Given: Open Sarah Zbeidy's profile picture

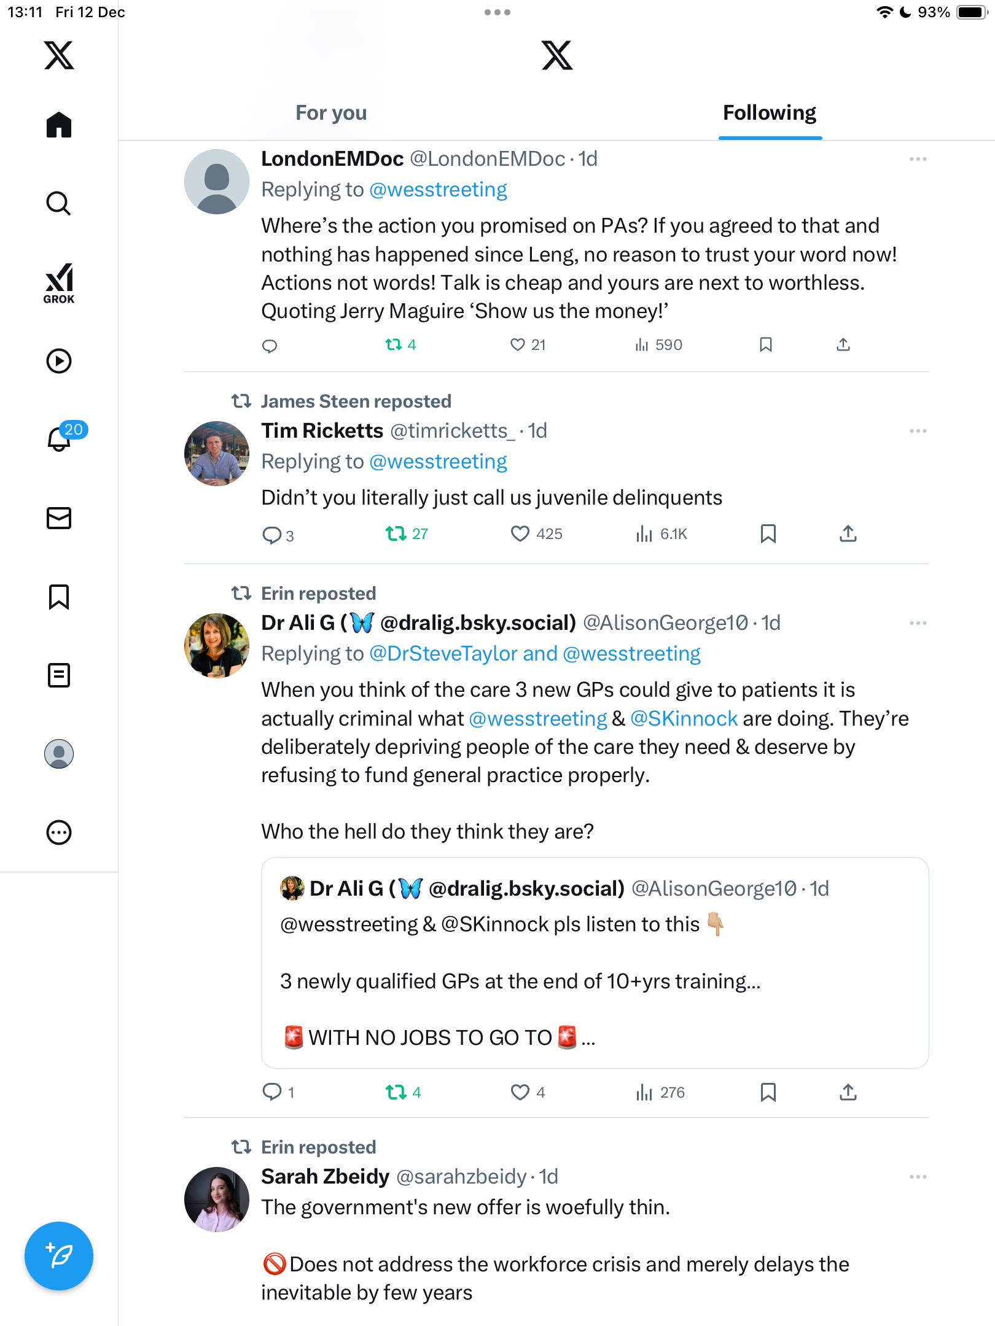Looking at the screenshot, I should (217, 1200).
